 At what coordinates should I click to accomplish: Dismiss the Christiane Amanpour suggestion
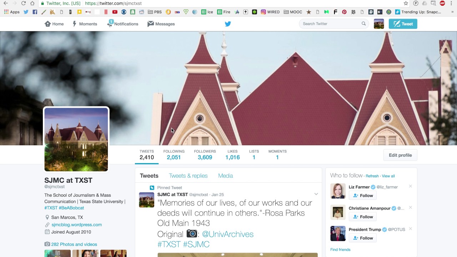pyautogui.click(x=411, y=207)
